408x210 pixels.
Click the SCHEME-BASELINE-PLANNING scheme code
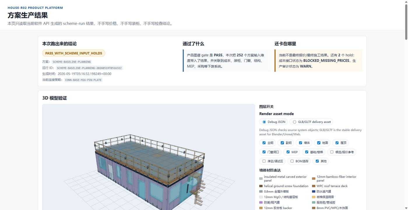[x=72, y=62]
